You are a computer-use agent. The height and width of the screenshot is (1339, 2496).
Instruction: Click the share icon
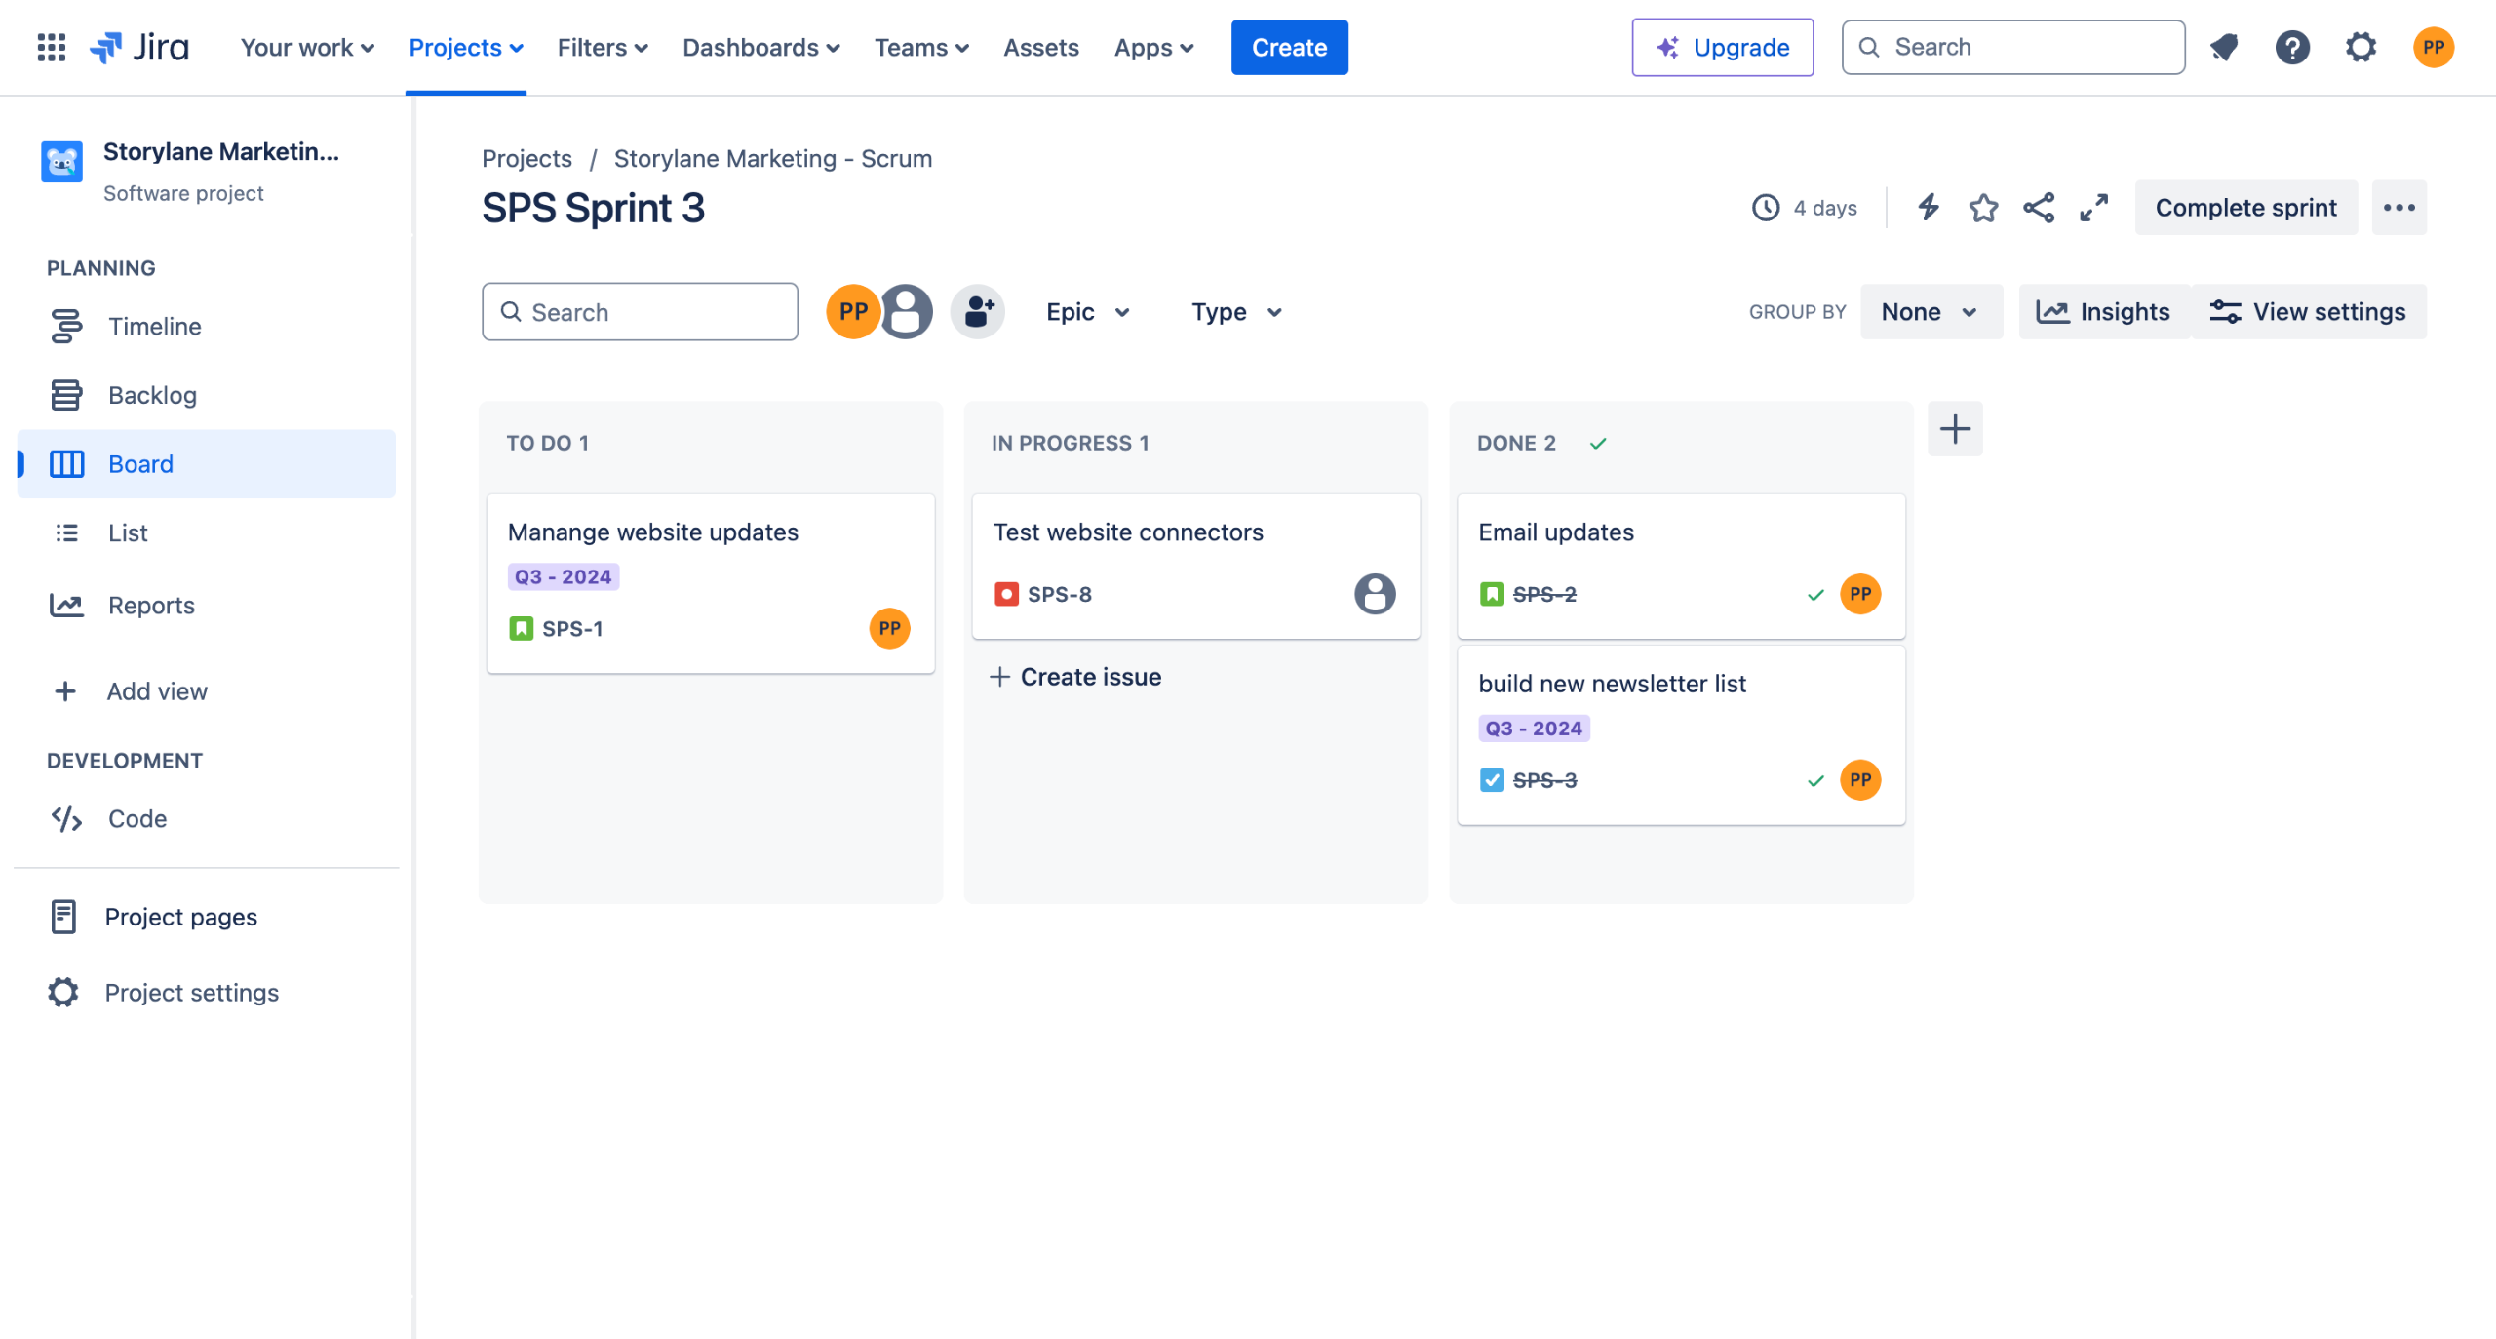[x=2038, y=207]
